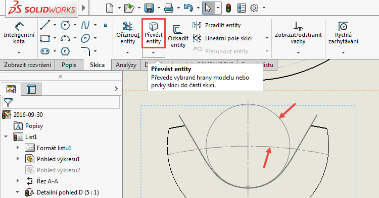Screen dimensions: 379x198
Task: Switch to Analýzy tab
Action: (126, 65)
